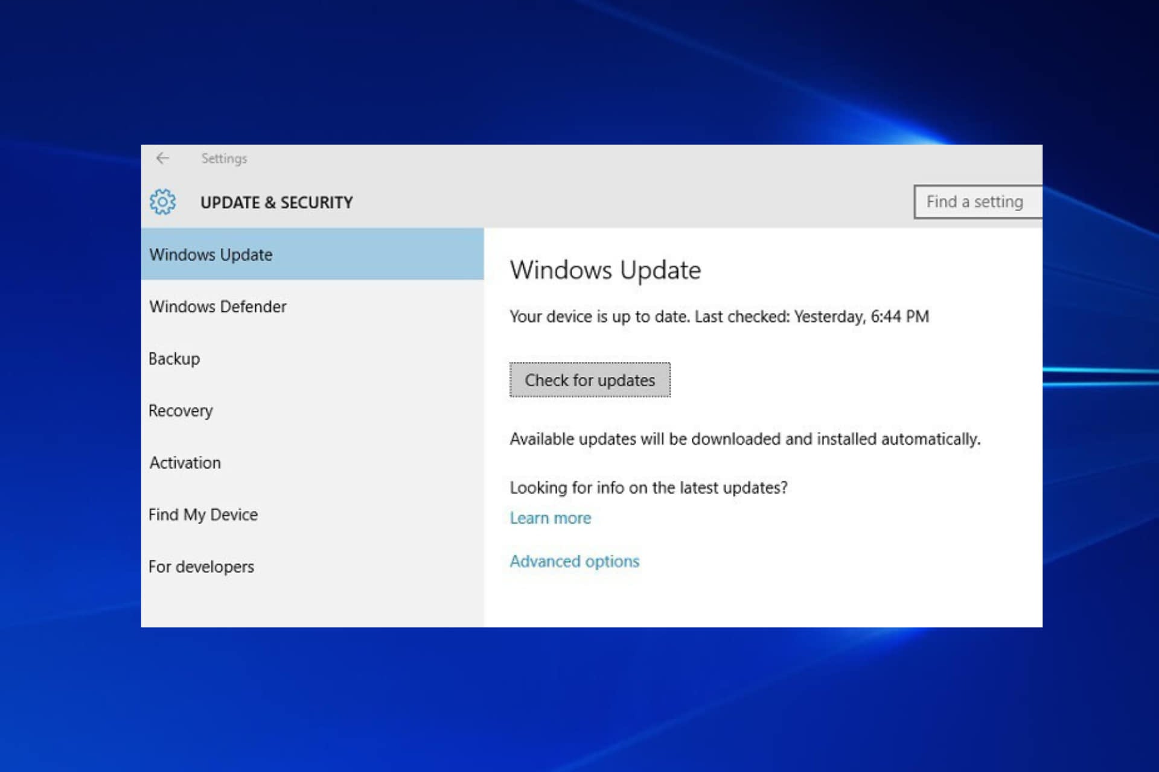Open the Backup section
Image resolution: width=1159 pixels, height=772 pixels.
174,358
